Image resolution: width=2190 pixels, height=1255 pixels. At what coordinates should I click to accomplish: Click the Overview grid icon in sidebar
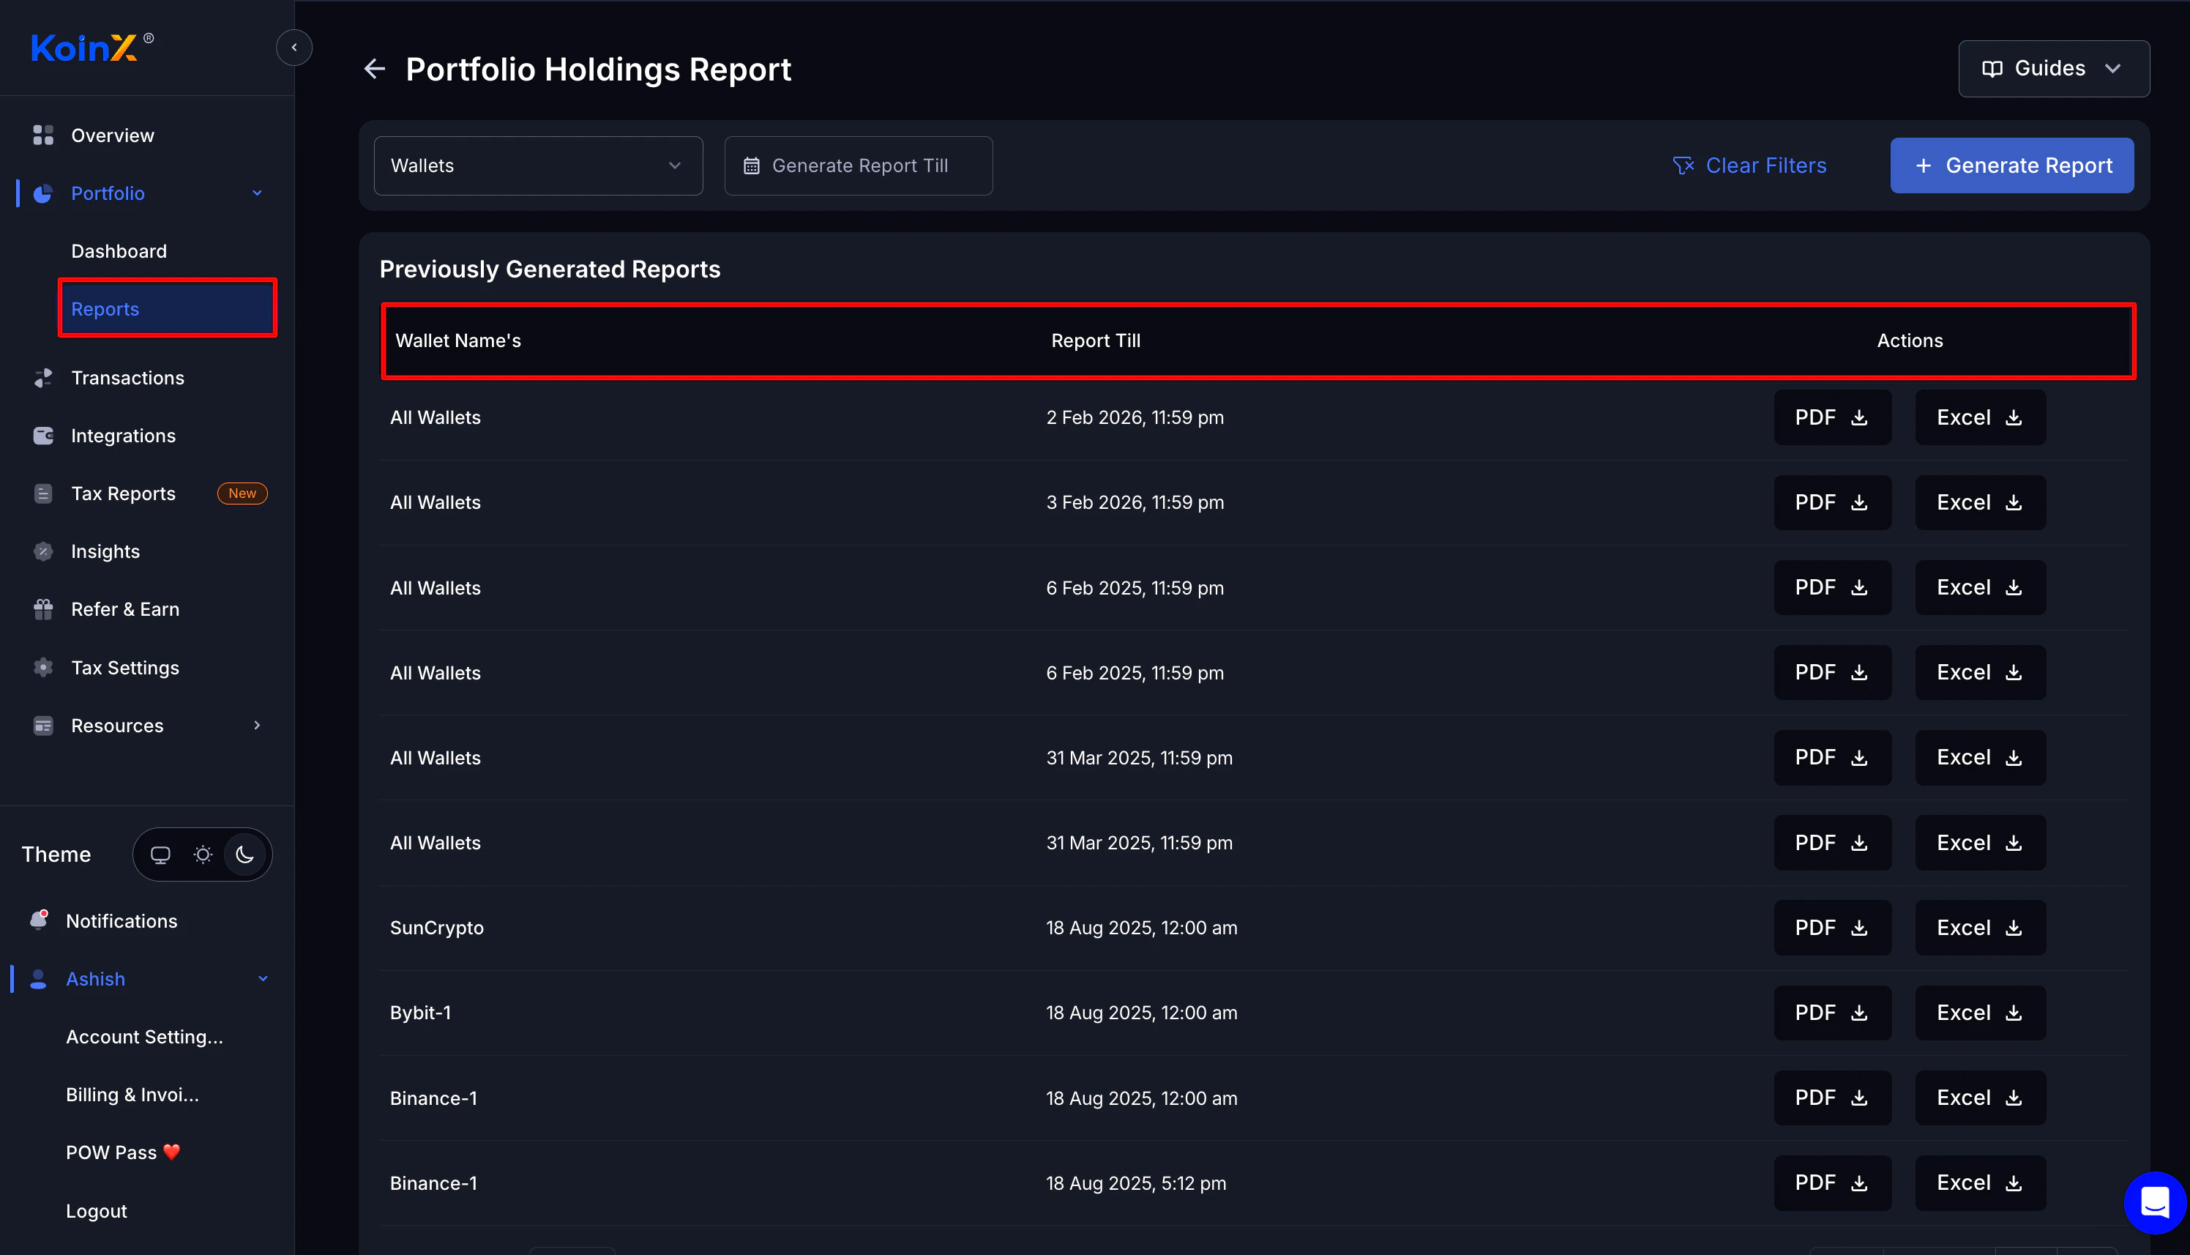43,135
